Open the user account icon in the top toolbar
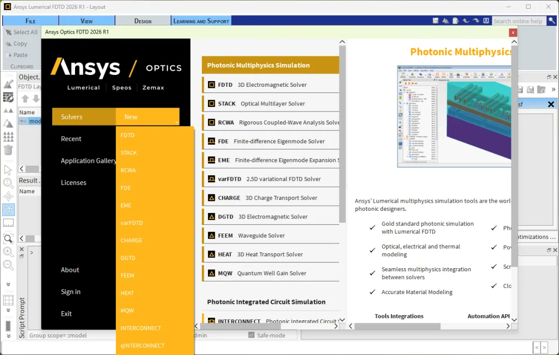559x355 pixels. (486, 21)
